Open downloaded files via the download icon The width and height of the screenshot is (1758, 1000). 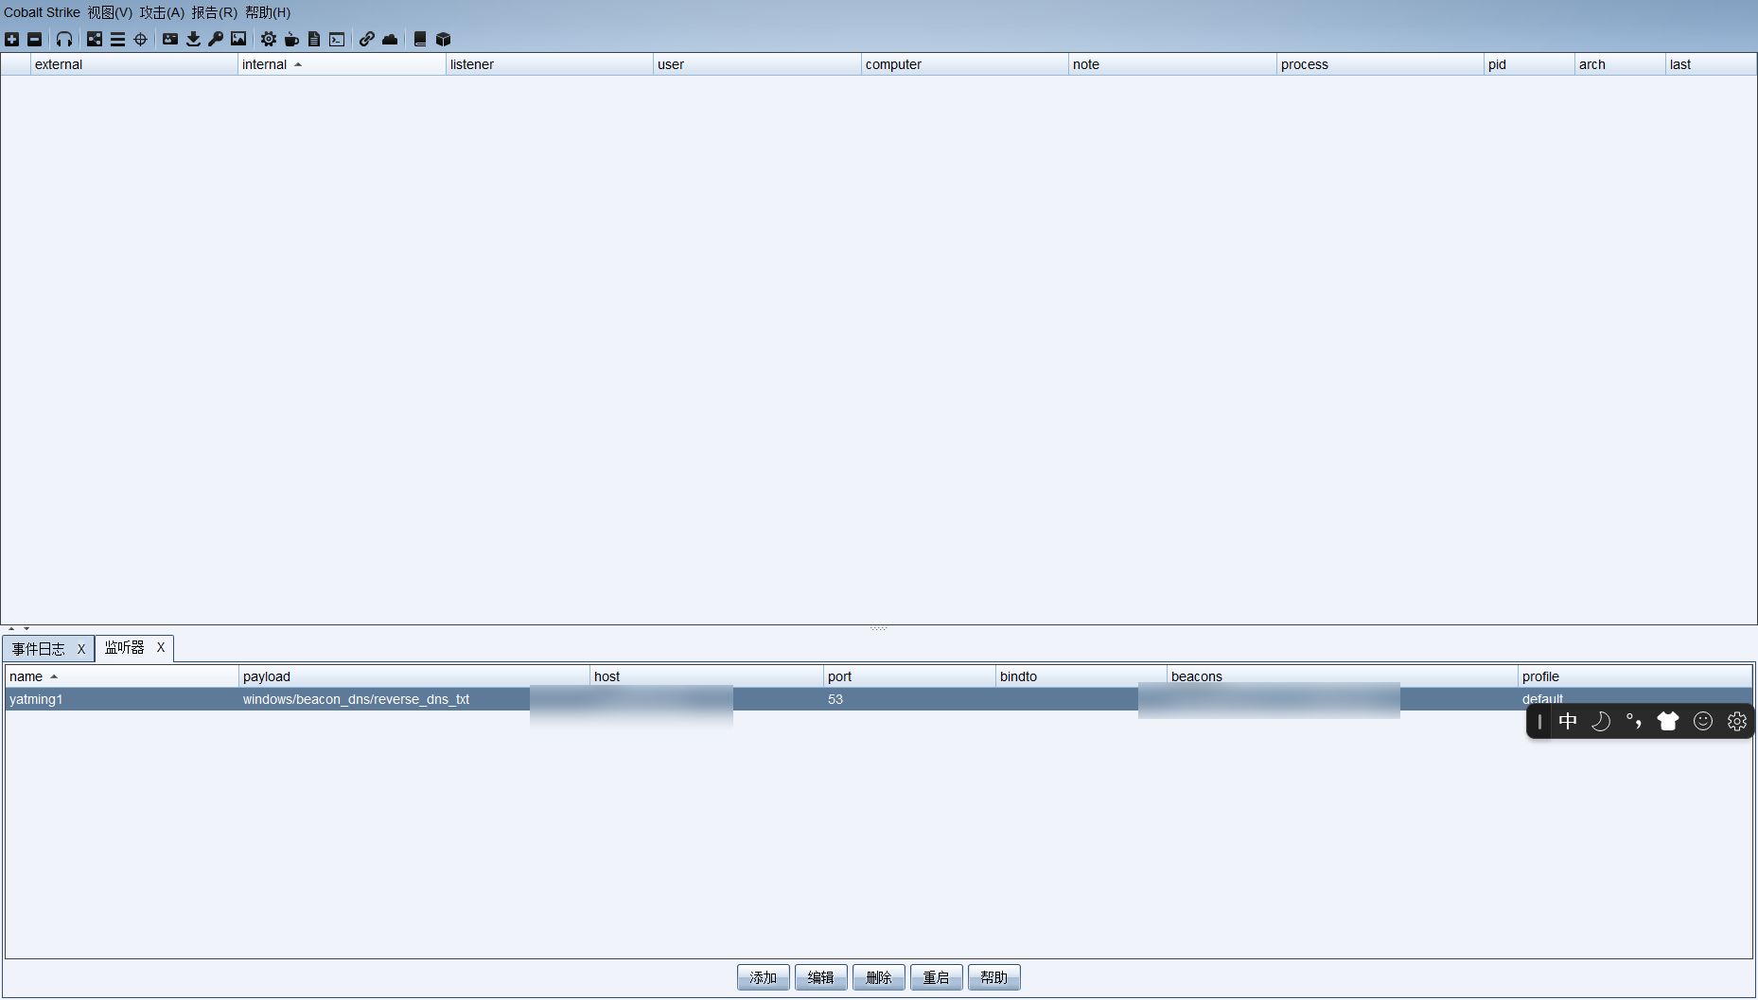(193, 39)
